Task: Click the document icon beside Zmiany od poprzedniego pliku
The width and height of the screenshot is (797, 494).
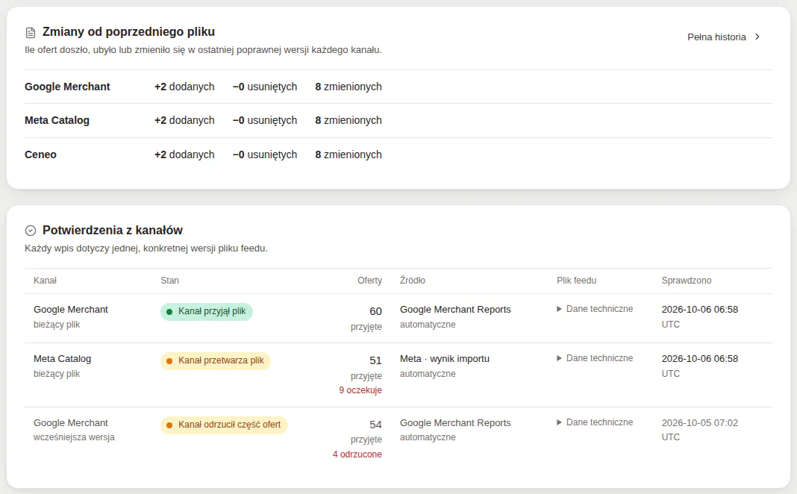Action: 31,33
